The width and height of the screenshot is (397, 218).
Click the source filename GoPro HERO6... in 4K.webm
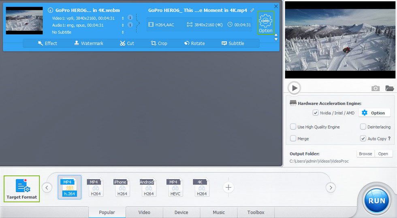click(88, 11)
